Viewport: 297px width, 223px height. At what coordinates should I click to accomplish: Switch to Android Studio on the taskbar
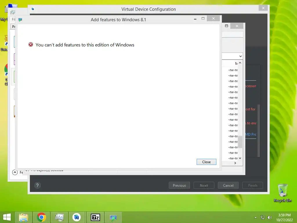(x=77, y=217)
